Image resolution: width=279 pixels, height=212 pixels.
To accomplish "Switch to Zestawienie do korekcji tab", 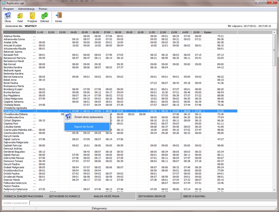I will 64,196.
